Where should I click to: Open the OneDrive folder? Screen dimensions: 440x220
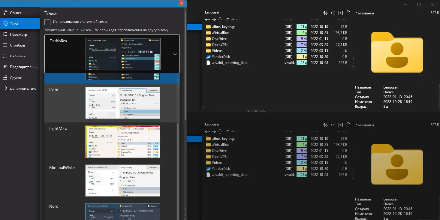pyautogui.click(x=218, y=38)
